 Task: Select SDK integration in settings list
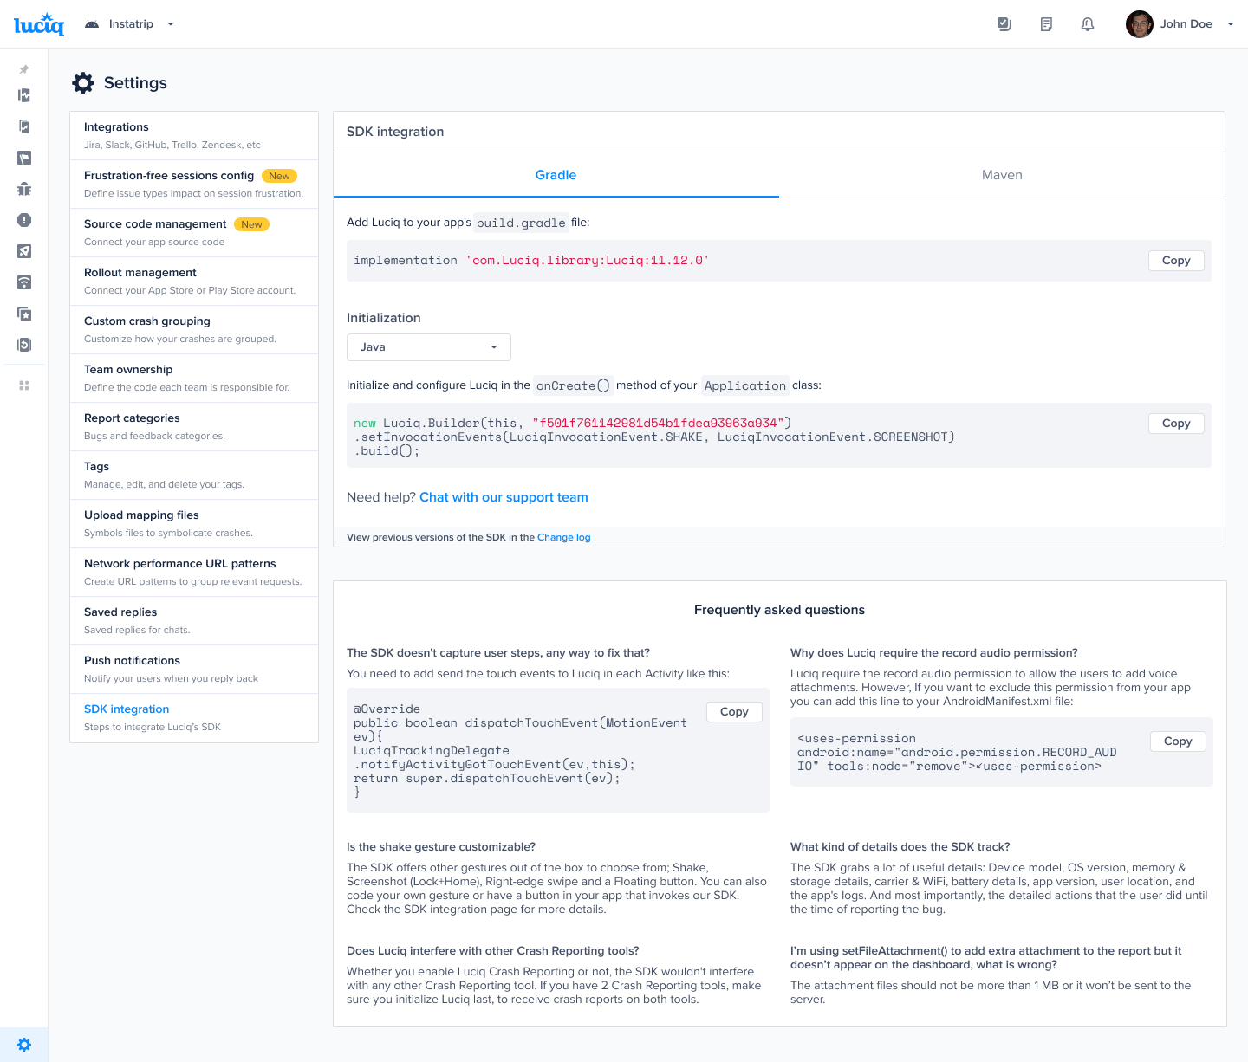pyautogui.click(x=194, y=717)
